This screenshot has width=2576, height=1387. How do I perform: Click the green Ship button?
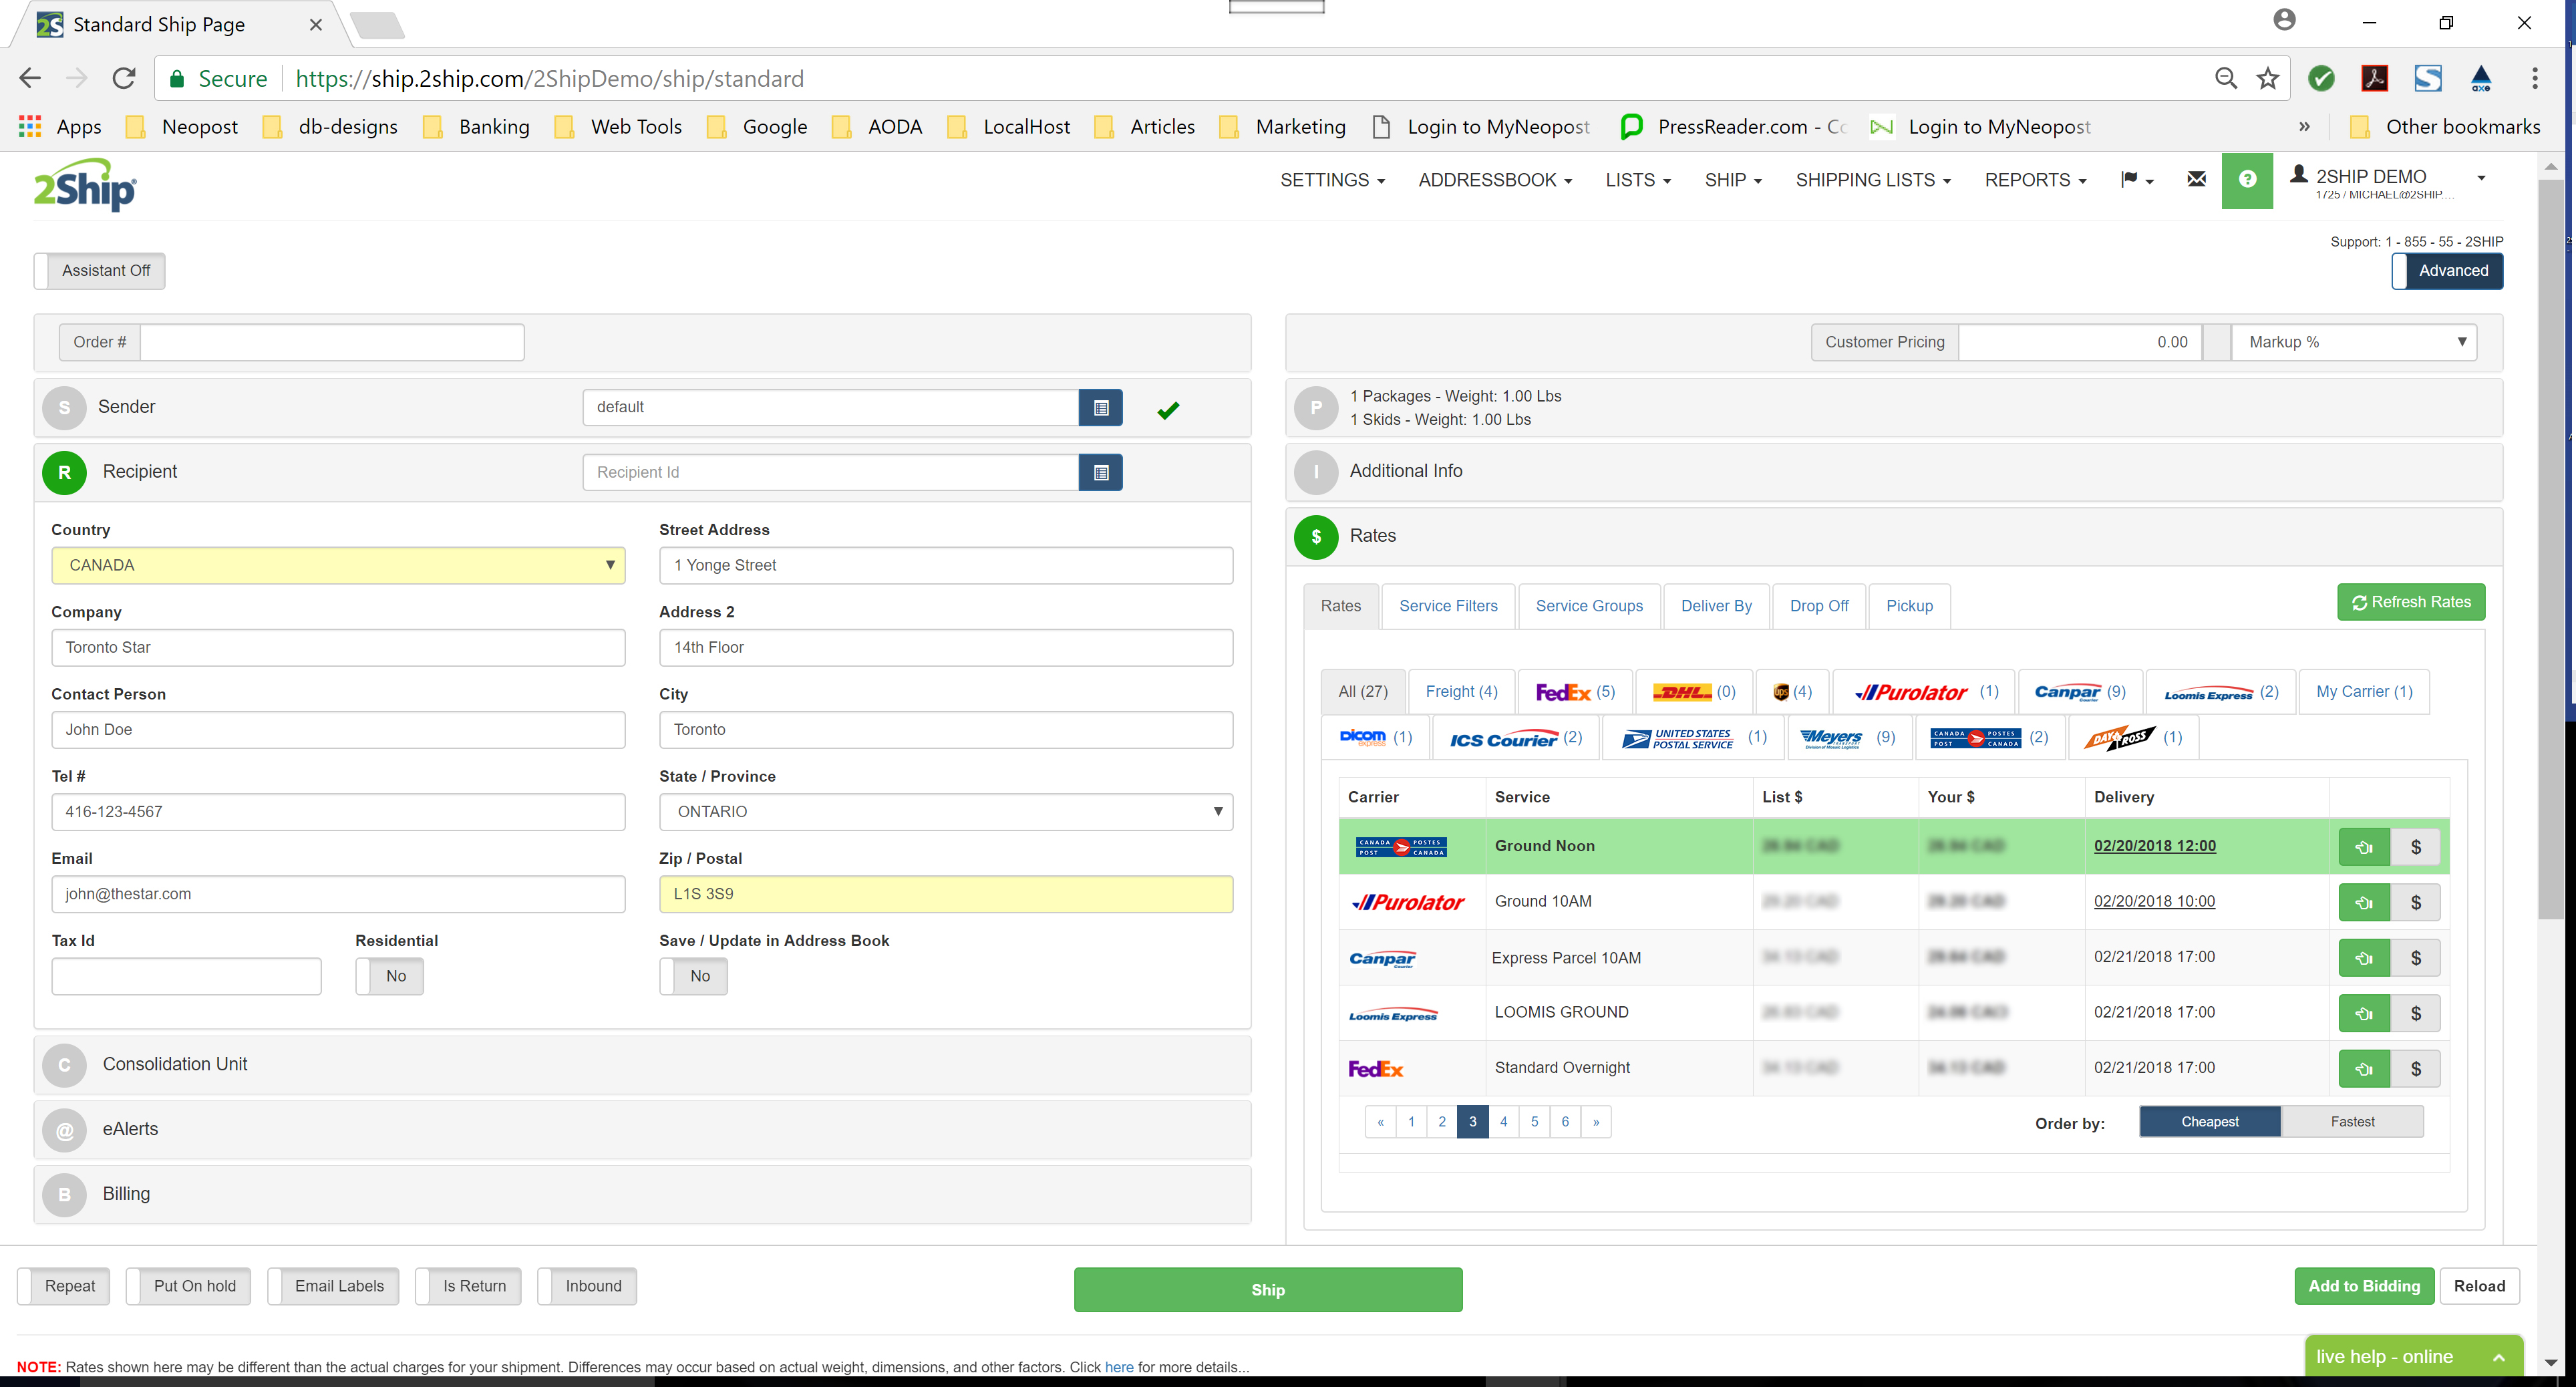(1267, 1290)
